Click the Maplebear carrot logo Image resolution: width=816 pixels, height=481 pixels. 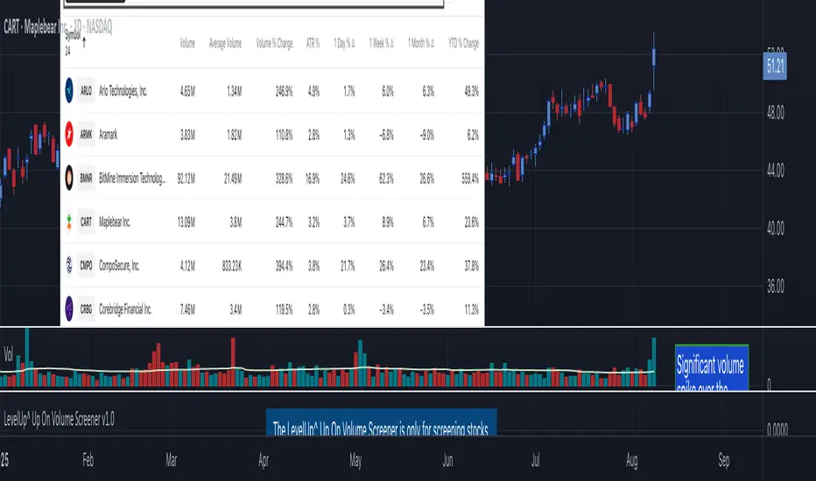(x=69, y=221)
